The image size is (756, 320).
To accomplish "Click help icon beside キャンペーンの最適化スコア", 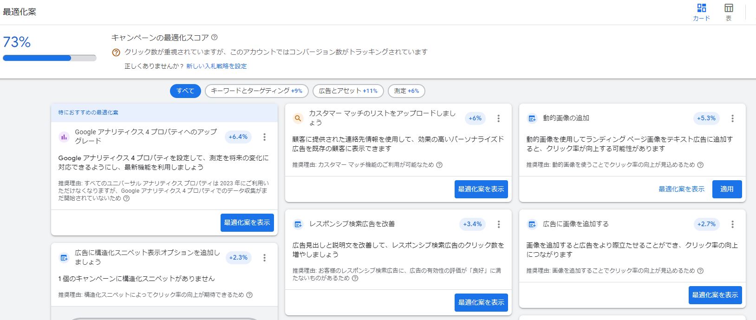I will click(214, 38).
